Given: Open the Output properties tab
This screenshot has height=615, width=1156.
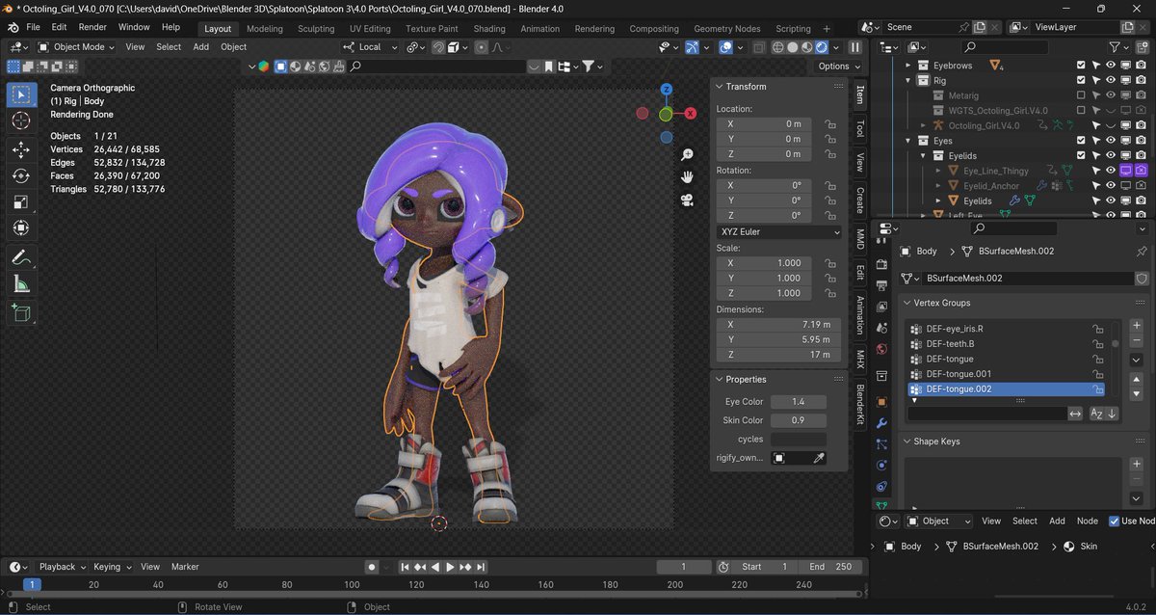Looking at the screenshot, I should click(881, 286).
